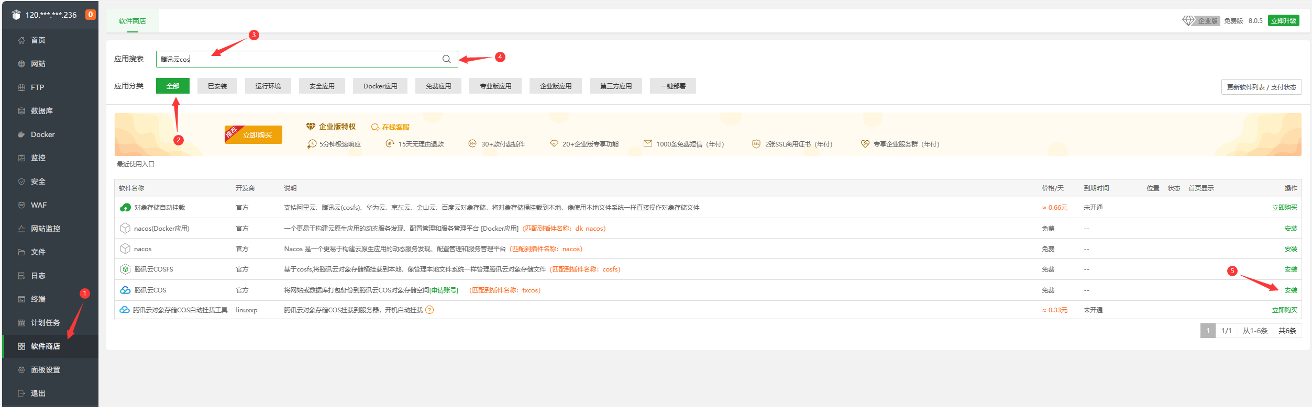Click the 安全 shield icon in sidebar
Viewport: 1312px width, 407px height.
point(21,182)
